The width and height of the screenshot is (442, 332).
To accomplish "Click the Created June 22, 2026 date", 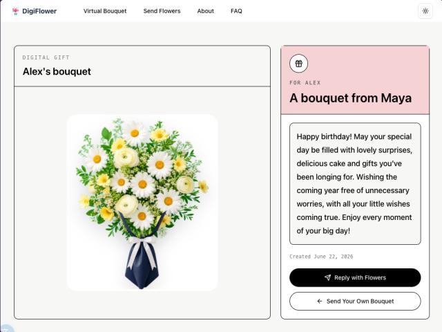I will pyautogui.click(x=321, y=257).
